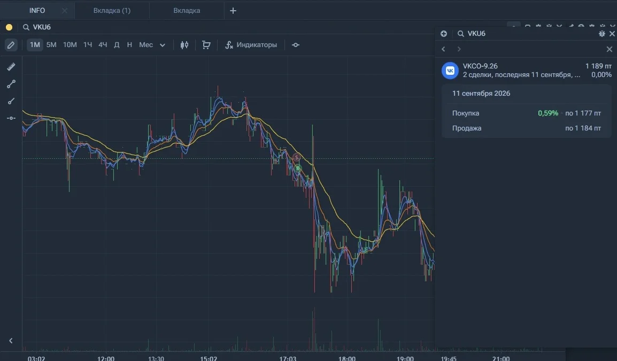
Task: Click the S sell marker on the chart
Action: pos(297,158)
